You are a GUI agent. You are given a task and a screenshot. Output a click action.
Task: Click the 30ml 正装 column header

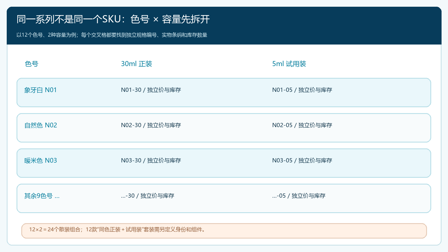point(136,64)
